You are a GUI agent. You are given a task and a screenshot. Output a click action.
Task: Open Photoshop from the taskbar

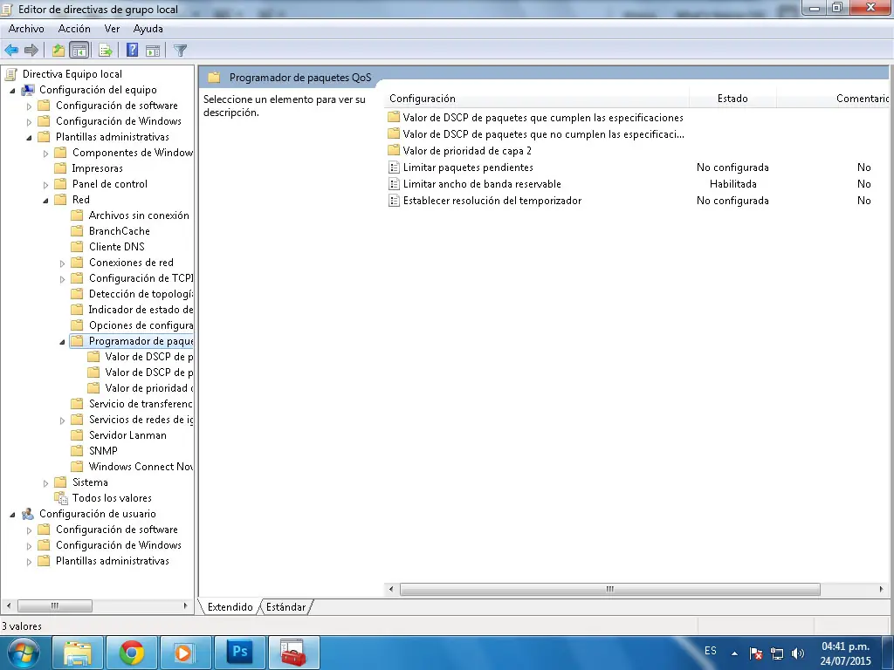(x=239, y=653)
